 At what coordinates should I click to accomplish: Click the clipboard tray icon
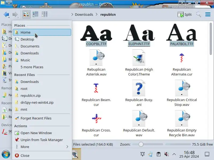(x=158, y=154)
